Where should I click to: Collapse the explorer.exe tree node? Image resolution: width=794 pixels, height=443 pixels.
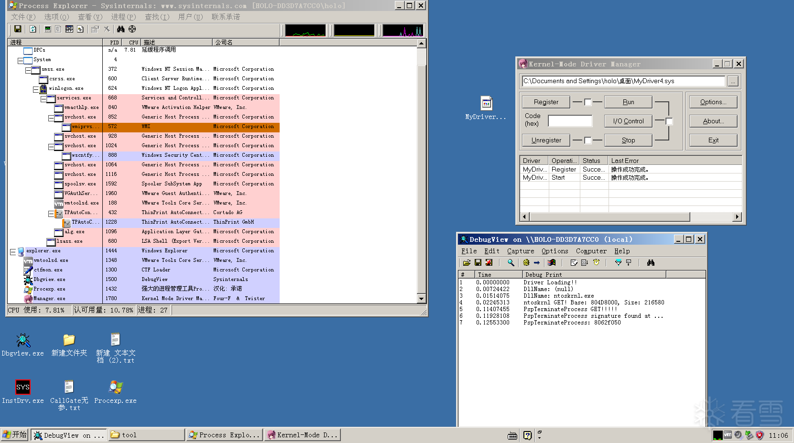click(x=13, y=251)
